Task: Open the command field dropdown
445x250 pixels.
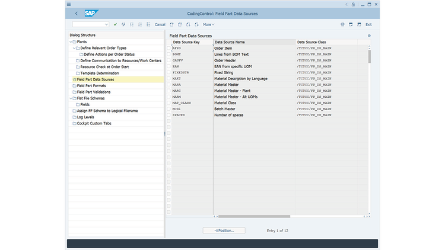Action: 106,25
